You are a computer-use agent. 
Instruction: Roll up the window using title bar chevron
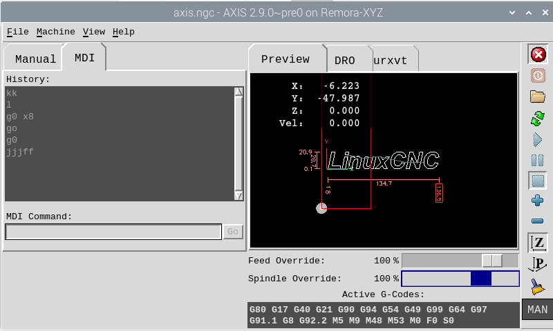[512, 12]
